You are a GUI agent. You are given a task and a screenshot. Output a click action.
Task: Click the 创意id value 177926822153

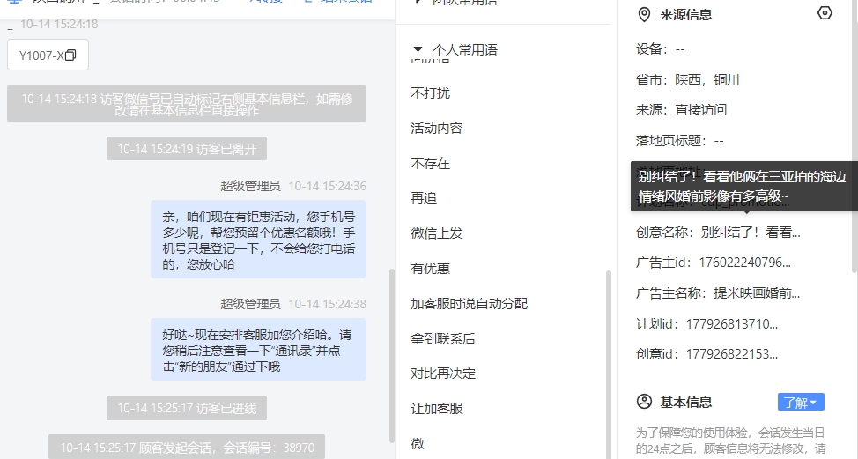click(x=732, y=354)
